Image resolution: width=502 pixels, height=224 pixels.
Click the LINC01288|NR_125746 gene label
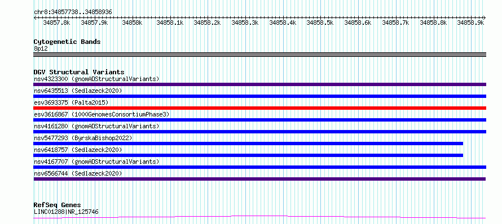coord(66,212)
